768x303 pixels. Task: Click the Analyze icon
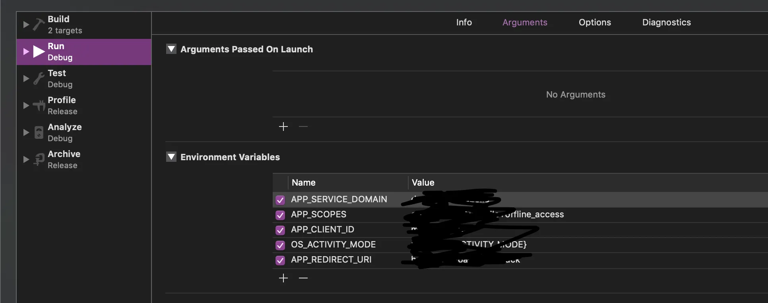pos(39,132)
